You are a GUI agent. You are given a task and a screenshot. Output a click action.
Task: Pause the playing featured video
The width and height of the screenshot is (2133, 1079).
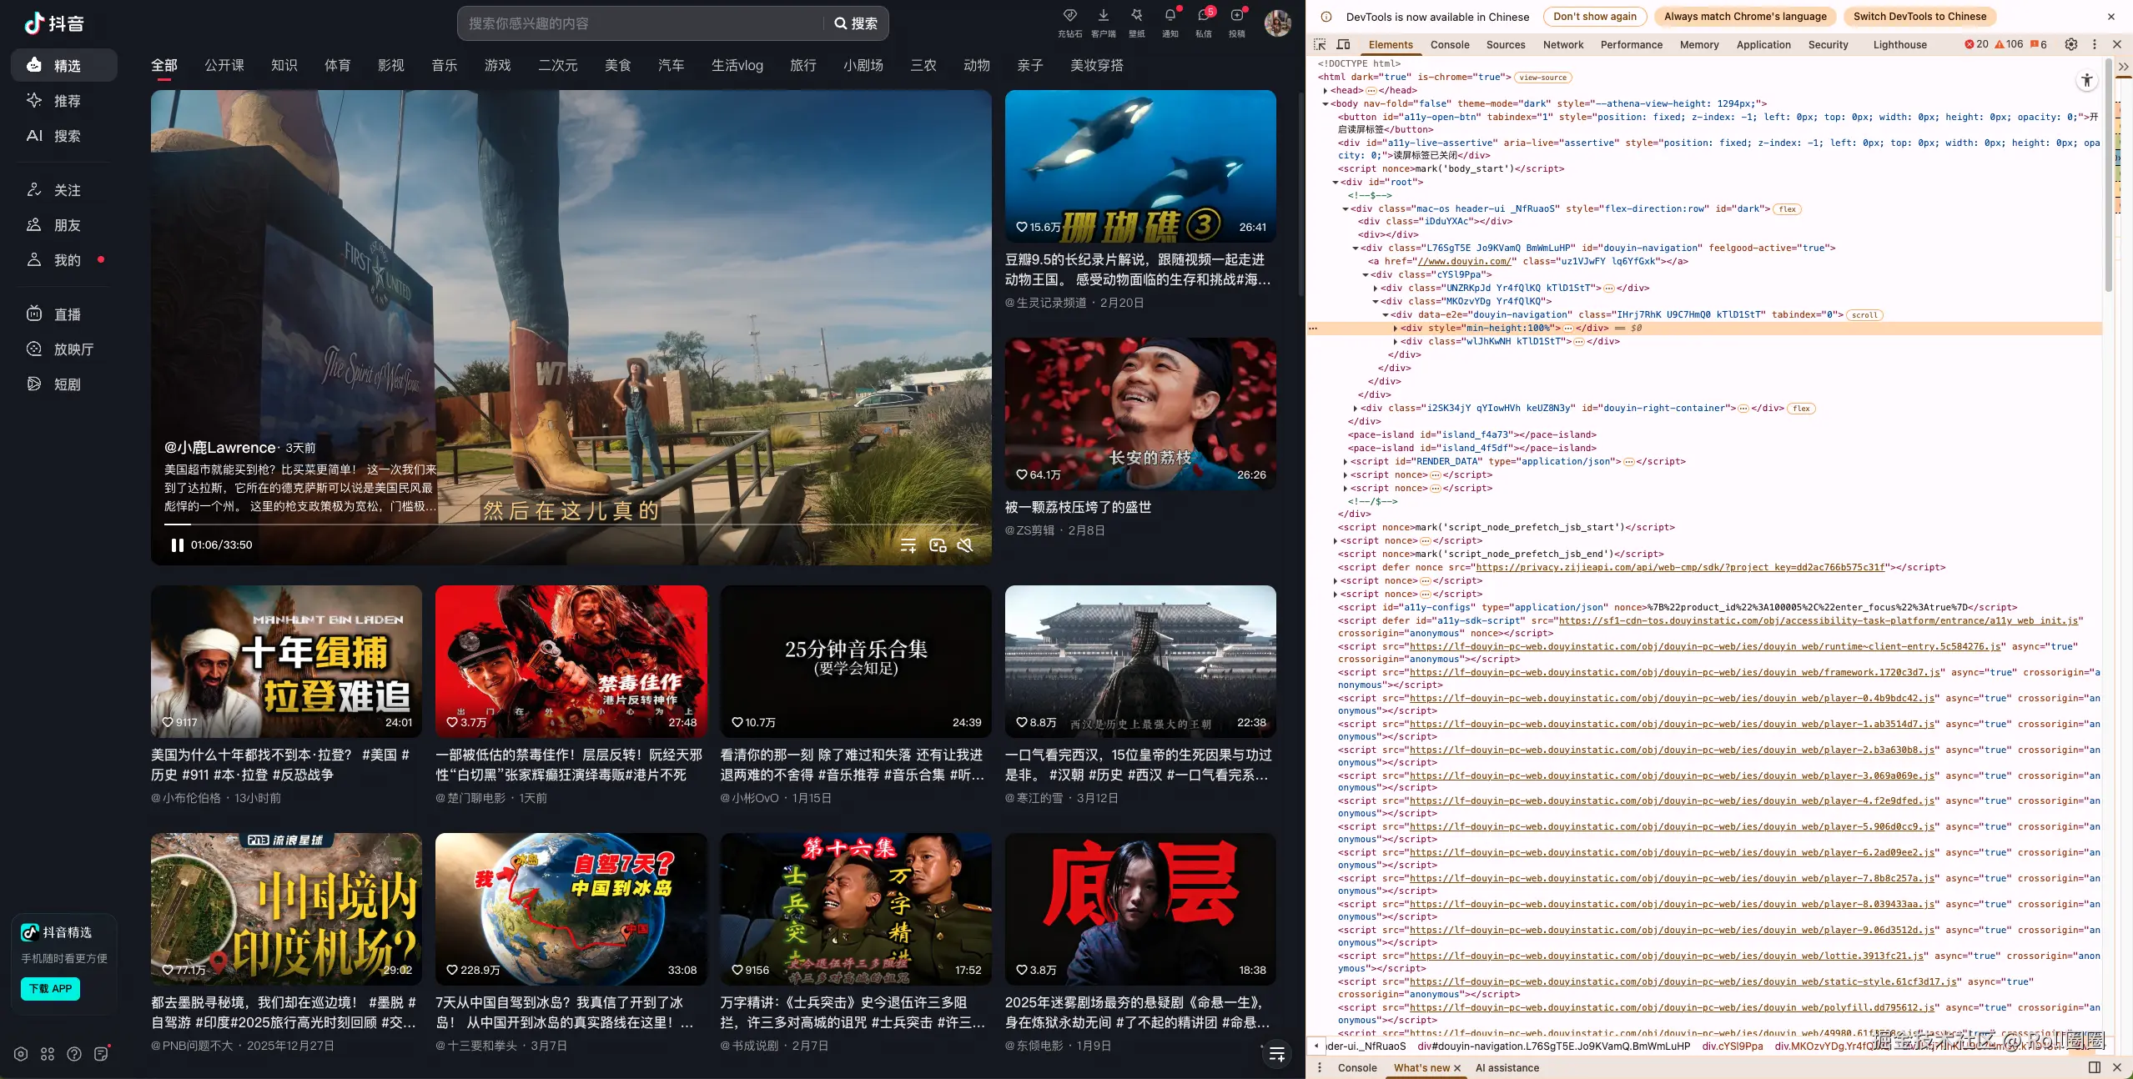[x=177, y=545]
